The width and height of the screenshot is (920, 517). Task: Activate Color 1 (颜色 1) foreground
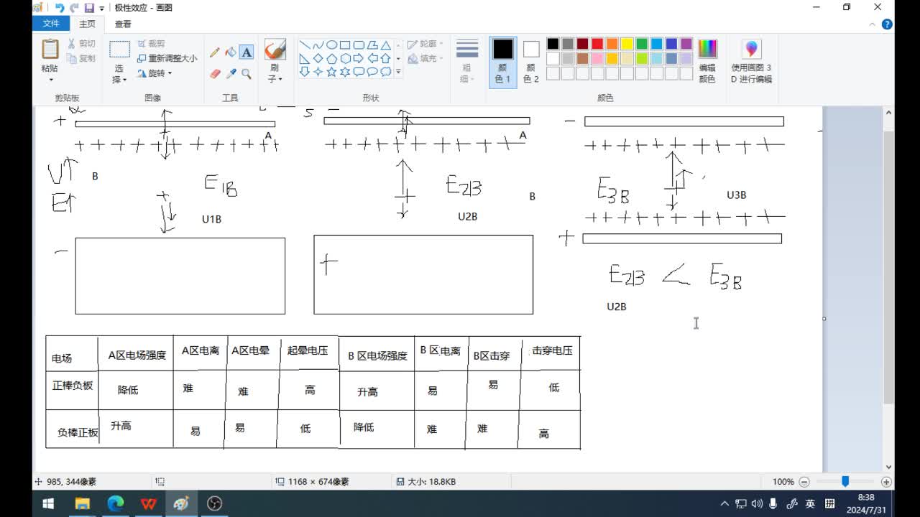[503, 62]
